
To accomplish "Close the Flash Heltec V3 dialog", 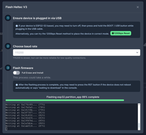I will pyautogui.click(x=137, y=7).
